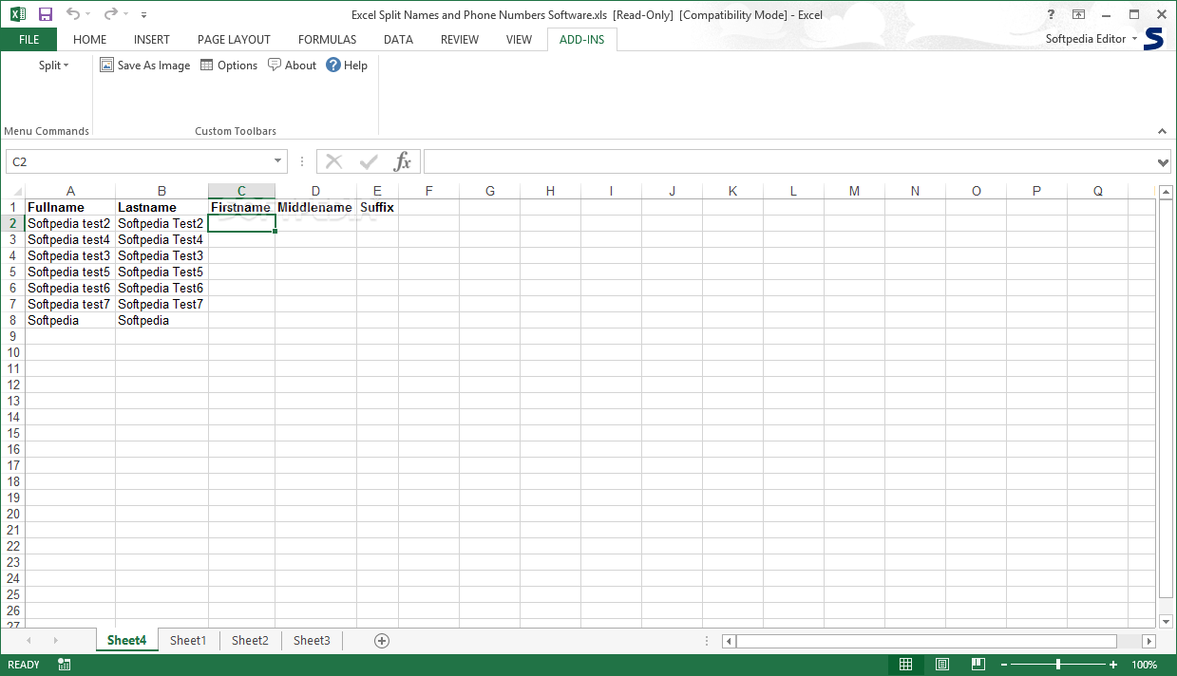Viewport: 1177px width, 676px height.
Task: Open the Name Box dropdown arrow
Action: coord(278,161)
